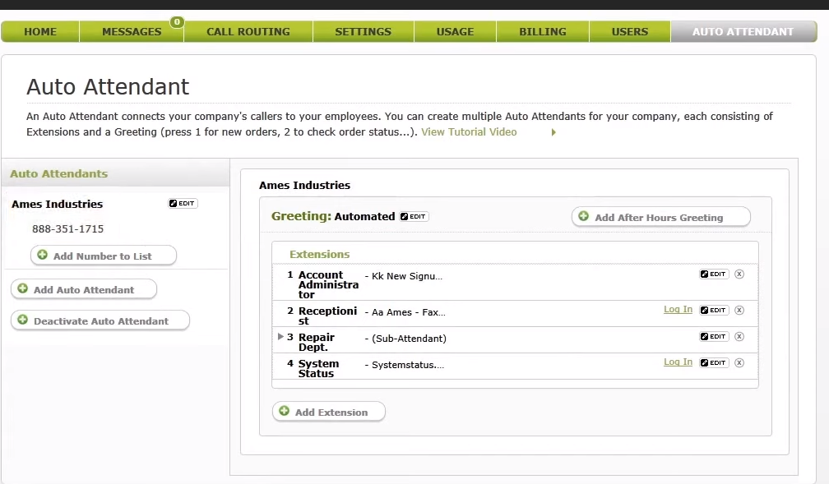Open the HOME tab
829x484 pixels.
tap(40, 32)
